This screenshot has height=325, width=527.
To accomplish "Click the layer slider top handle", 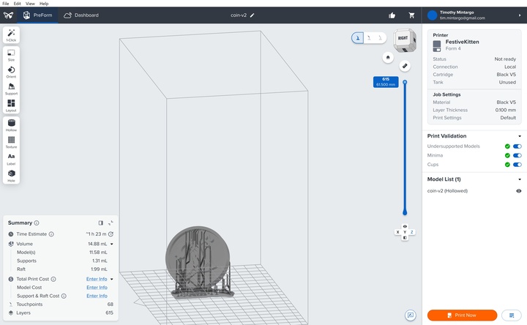I will 405,82.
